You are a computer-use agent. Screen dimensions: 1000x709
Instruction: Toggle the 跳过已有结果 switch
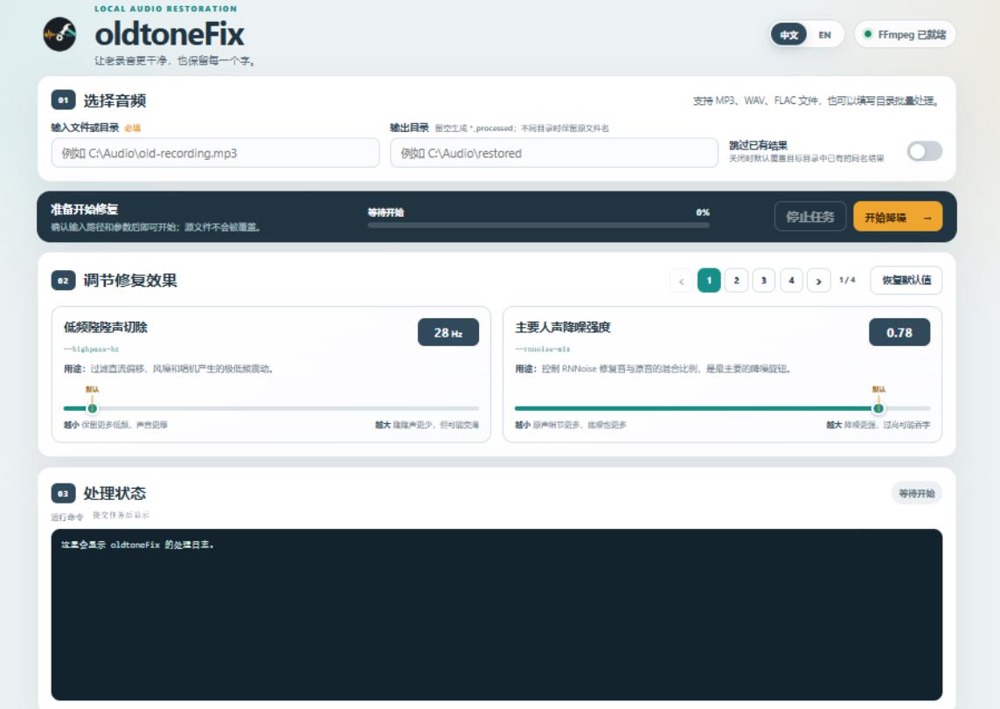click(924, 152)
